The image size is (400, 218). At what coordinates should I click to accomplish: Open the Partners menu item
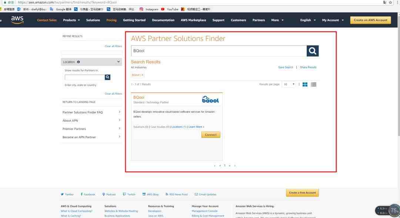[x=259, y=20]
